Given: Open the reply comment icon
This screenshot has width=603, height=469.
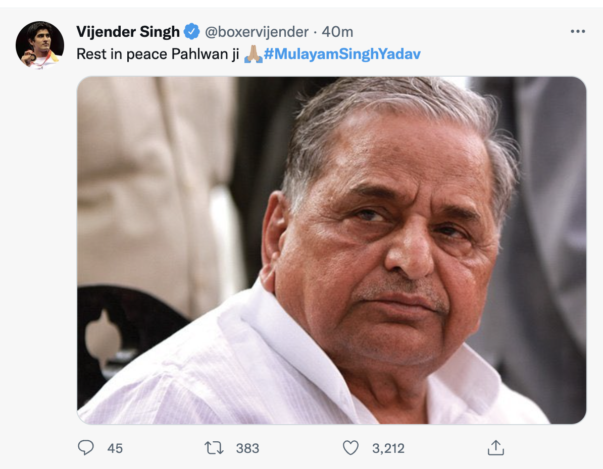Looking at the screenshot, I should (x=85, y=447).
